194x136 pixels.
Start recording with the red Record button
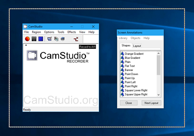click(27, 39)
